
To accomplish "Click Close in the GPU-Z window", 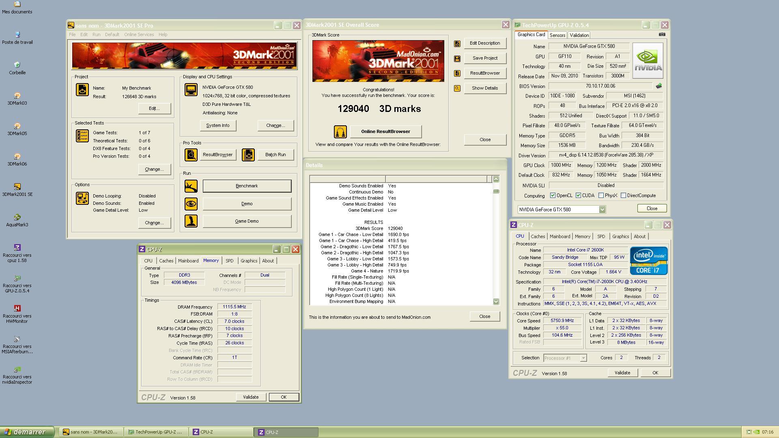I will (x=652, y=208).
